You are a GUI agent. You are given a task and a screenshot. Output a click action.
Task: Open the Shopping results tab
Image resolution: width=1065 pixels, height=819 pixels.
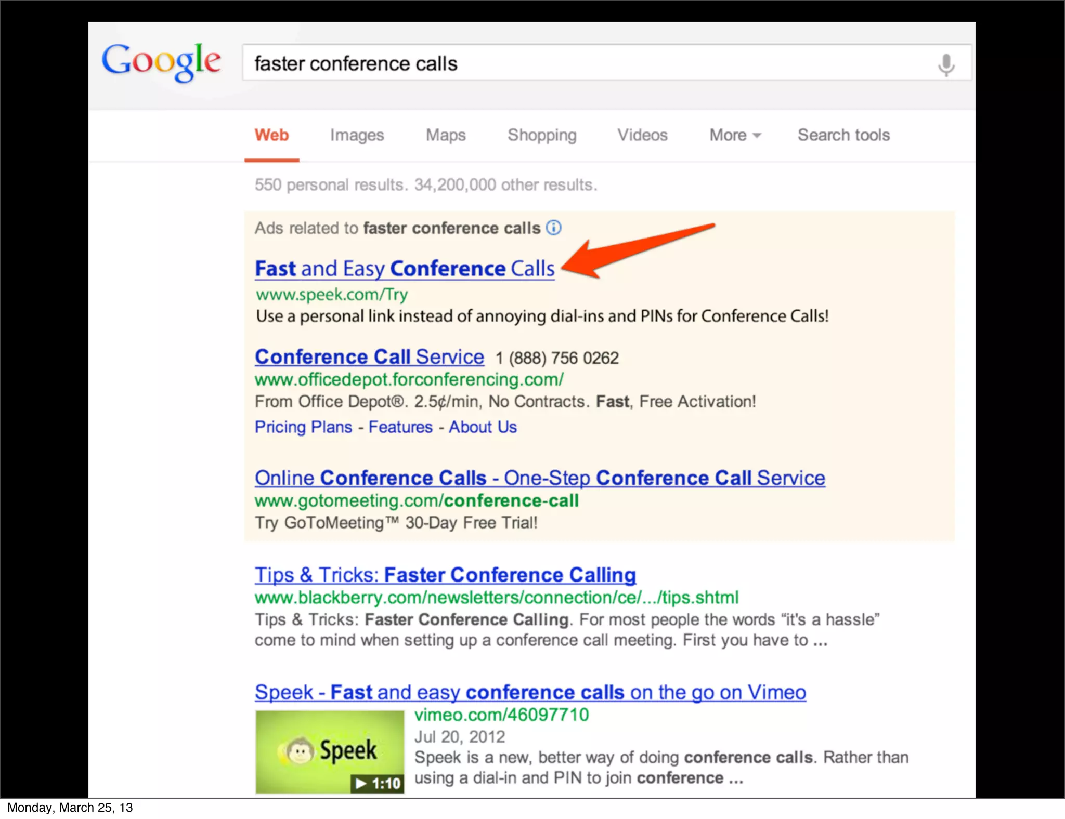coord(542,135)
